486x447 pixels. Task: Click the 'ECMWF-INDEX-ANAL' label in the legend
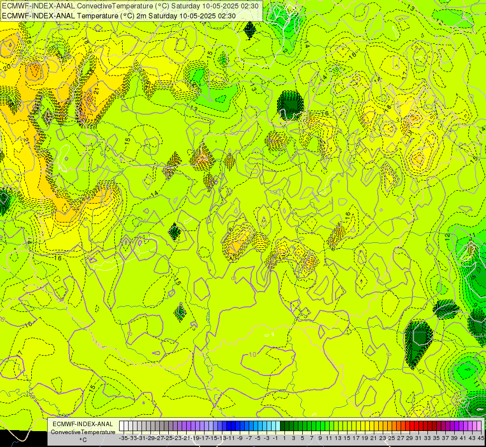[83, 424]
